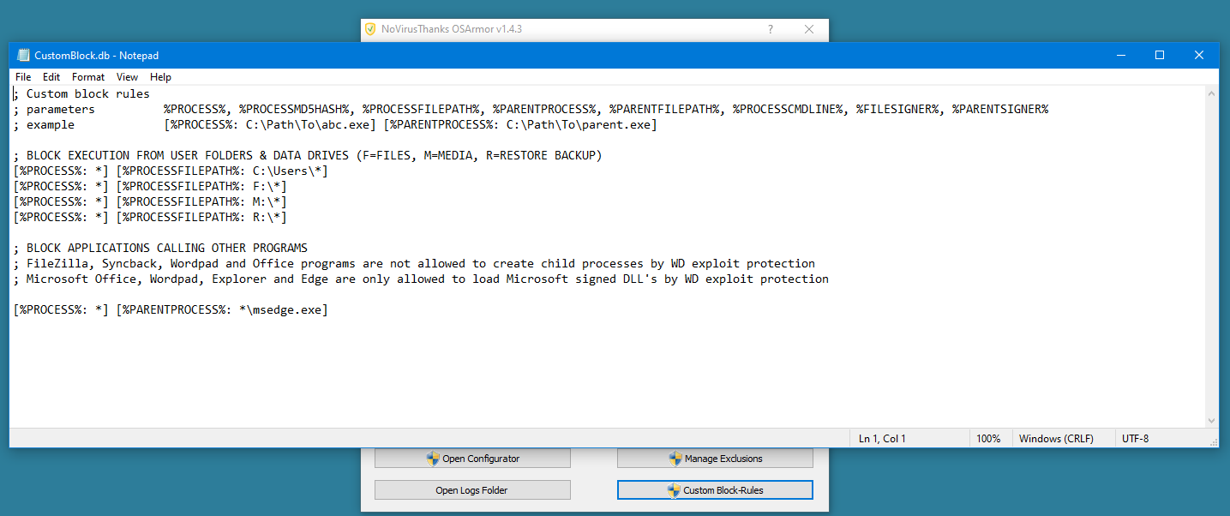The image size is (1230, 516).
Task: Close the Notepad window
Action: coord(1199,55)
